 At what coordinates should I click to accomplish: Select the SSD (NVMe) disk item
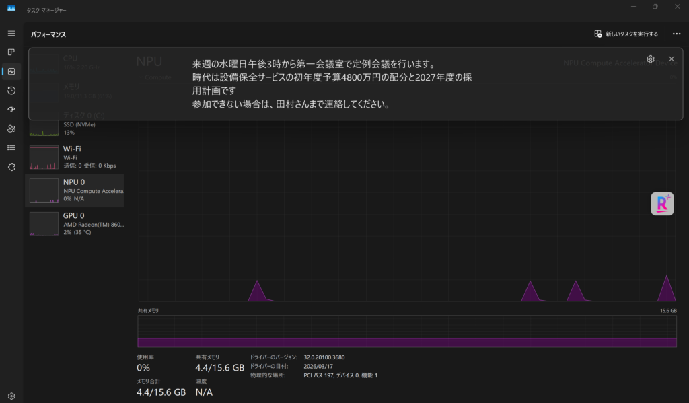(75, 124)
